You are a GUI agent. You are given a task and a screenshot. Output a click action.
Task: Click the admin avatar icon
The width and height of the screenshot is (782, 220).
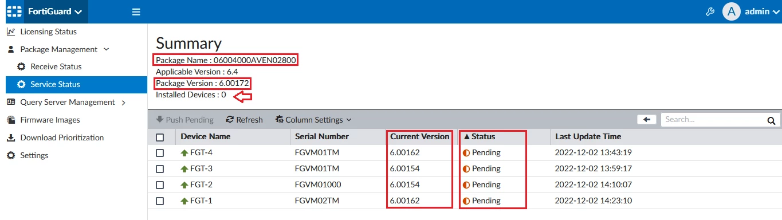pos(732,11)
